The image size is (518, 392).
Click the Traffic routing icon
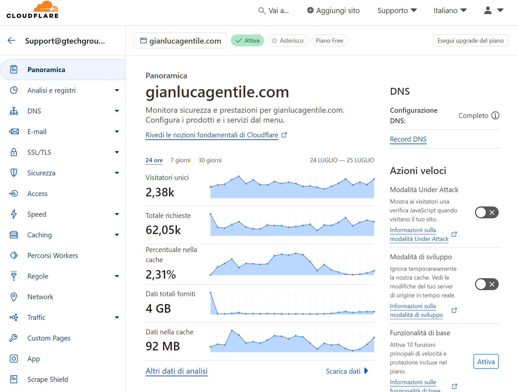tap(14, 317)
